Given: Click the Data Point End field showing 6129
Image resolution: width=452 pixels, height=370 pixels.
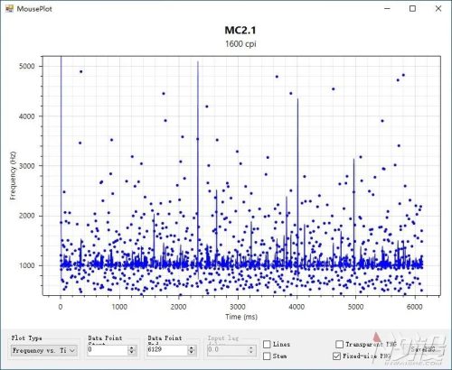Looking at the screenshot, I should 167,350.
